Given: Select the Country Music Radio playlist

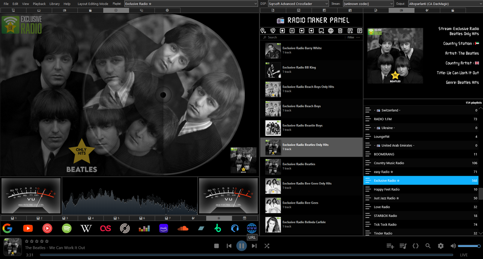Looking at the screenshot, I should [421, 163].
